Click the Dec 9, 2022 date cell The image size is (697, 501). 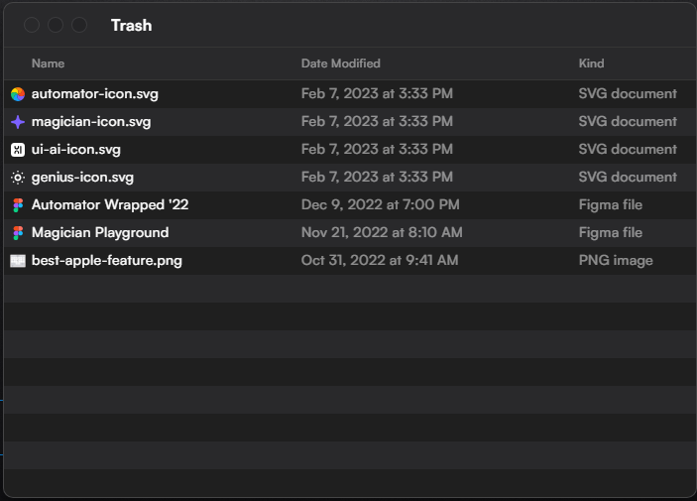click(x=380, y=204)
